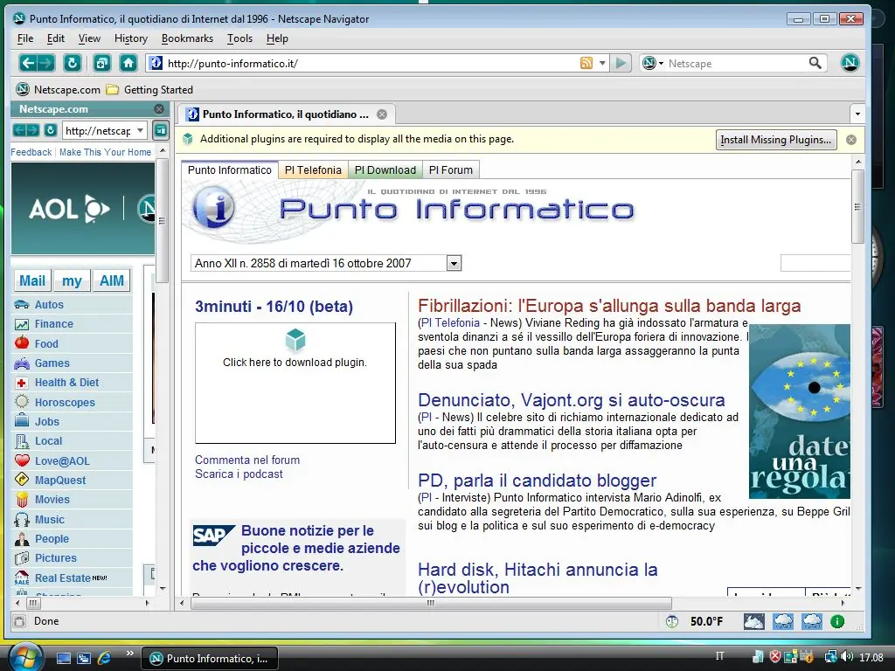Open the History menu
This screenshot has width=895, height=671.
pos(131,38)
